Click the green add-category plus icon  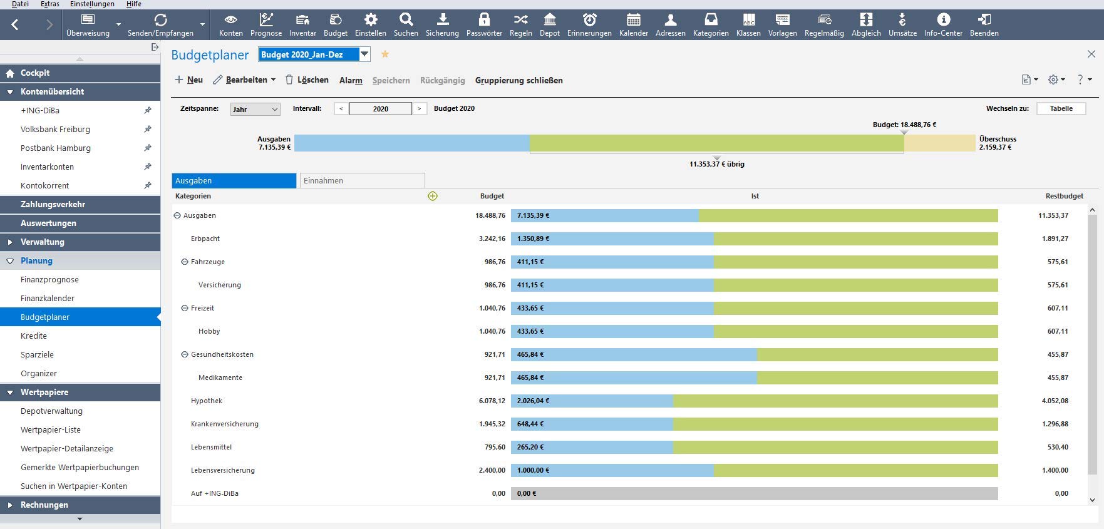click(433, 196)
